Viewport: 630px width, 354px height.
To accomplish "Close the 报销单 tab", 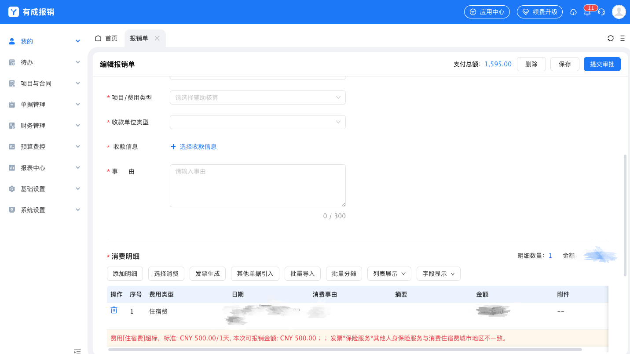I will pyautogui.click(x=157, y=38).
